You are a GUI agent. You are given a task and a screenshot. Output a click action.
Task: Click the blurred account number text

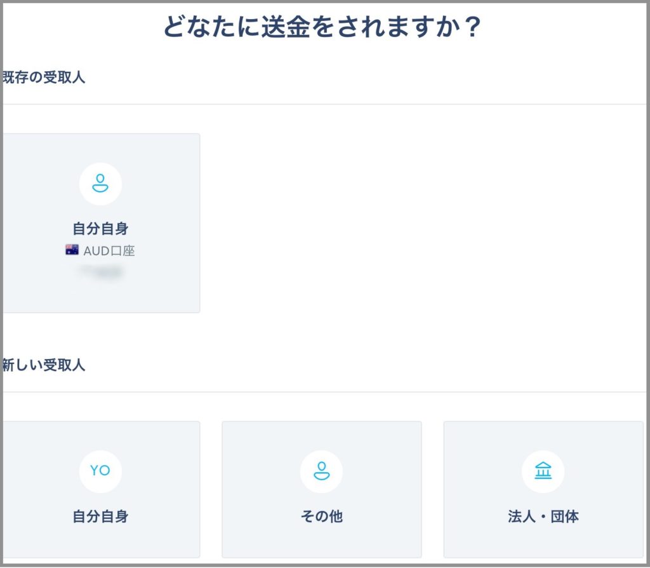pyautogui.click(x=101, y=272)
